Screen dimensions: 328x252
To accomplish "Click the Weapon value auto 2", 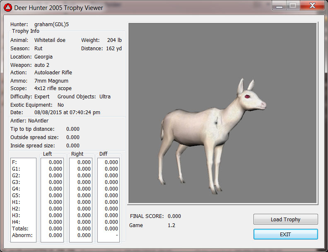I will tap(42, 65).
